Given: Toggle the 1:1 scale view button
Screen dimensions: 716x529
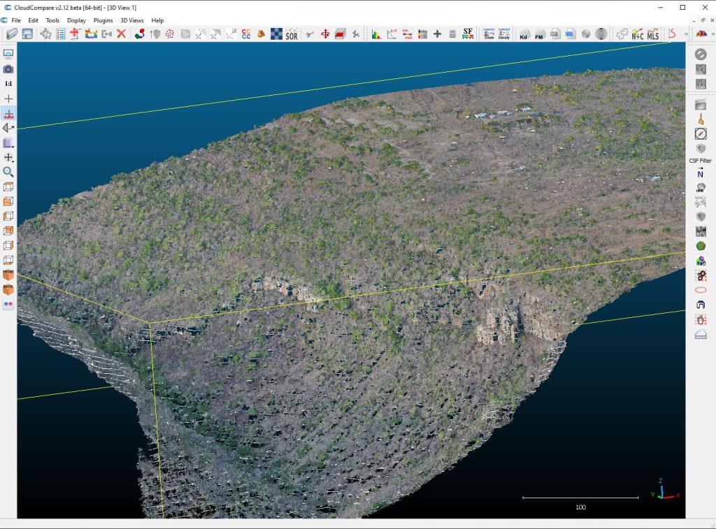Looking at the screenshot, I should (8, 83).
